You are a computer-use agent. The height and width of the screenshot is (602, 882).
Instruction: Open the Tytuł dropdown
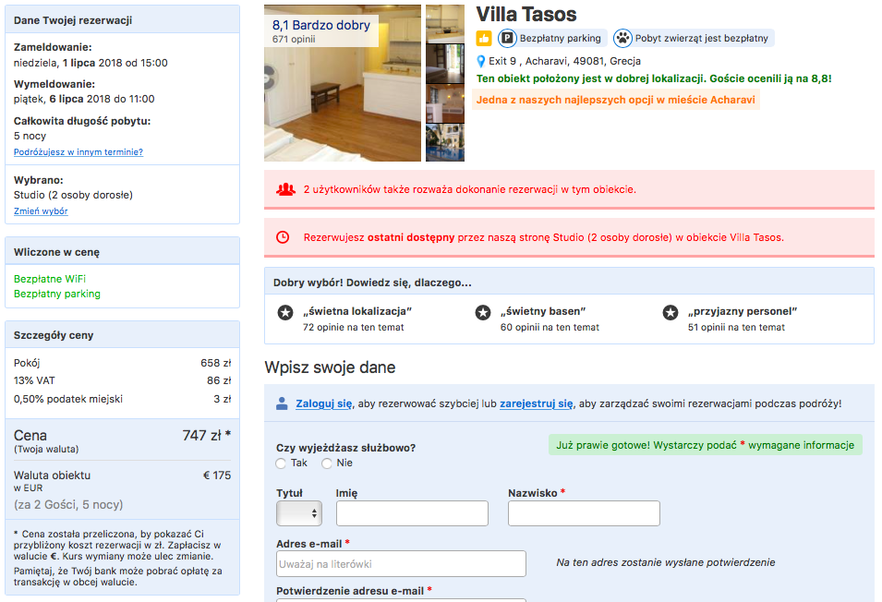(x=299, y=513)
